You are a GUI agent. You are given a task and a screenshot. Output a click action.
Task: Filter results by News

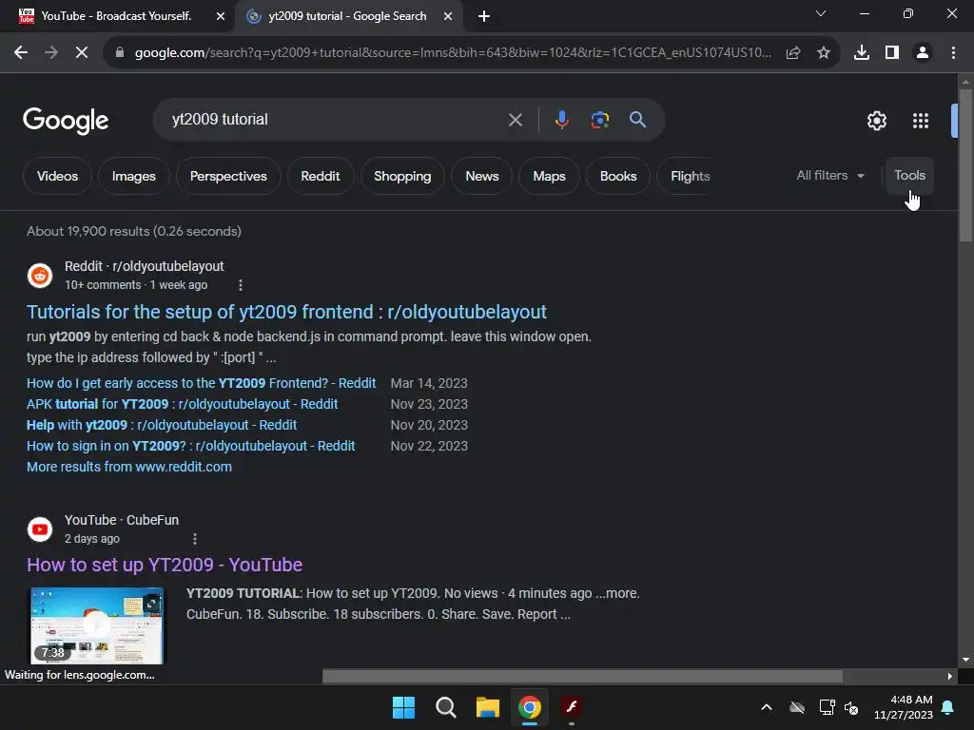[x=482, y=176]
